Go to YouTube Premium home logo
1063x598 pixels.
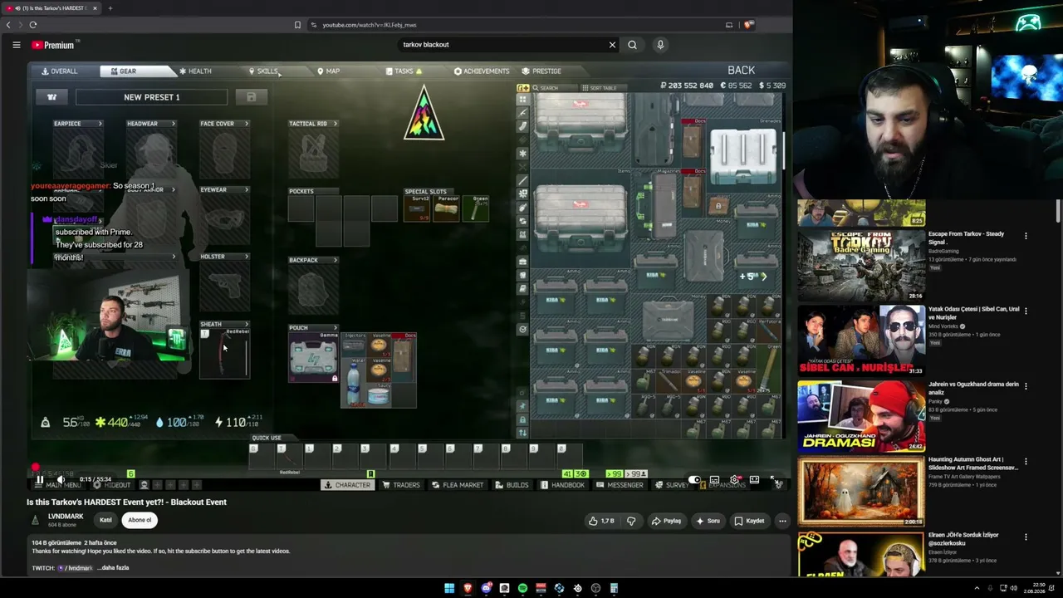(x=53, y=45)
